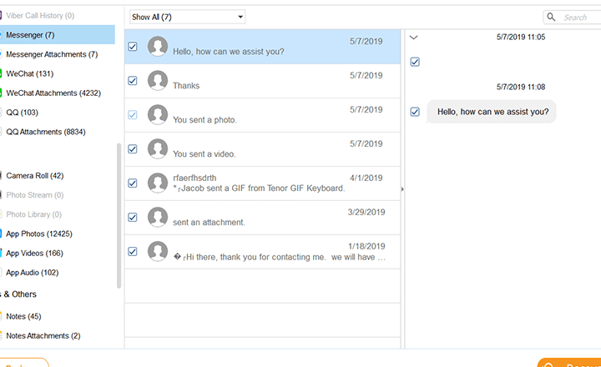Click avatar icon for 'sent an attachment.' row

point(158,217)
